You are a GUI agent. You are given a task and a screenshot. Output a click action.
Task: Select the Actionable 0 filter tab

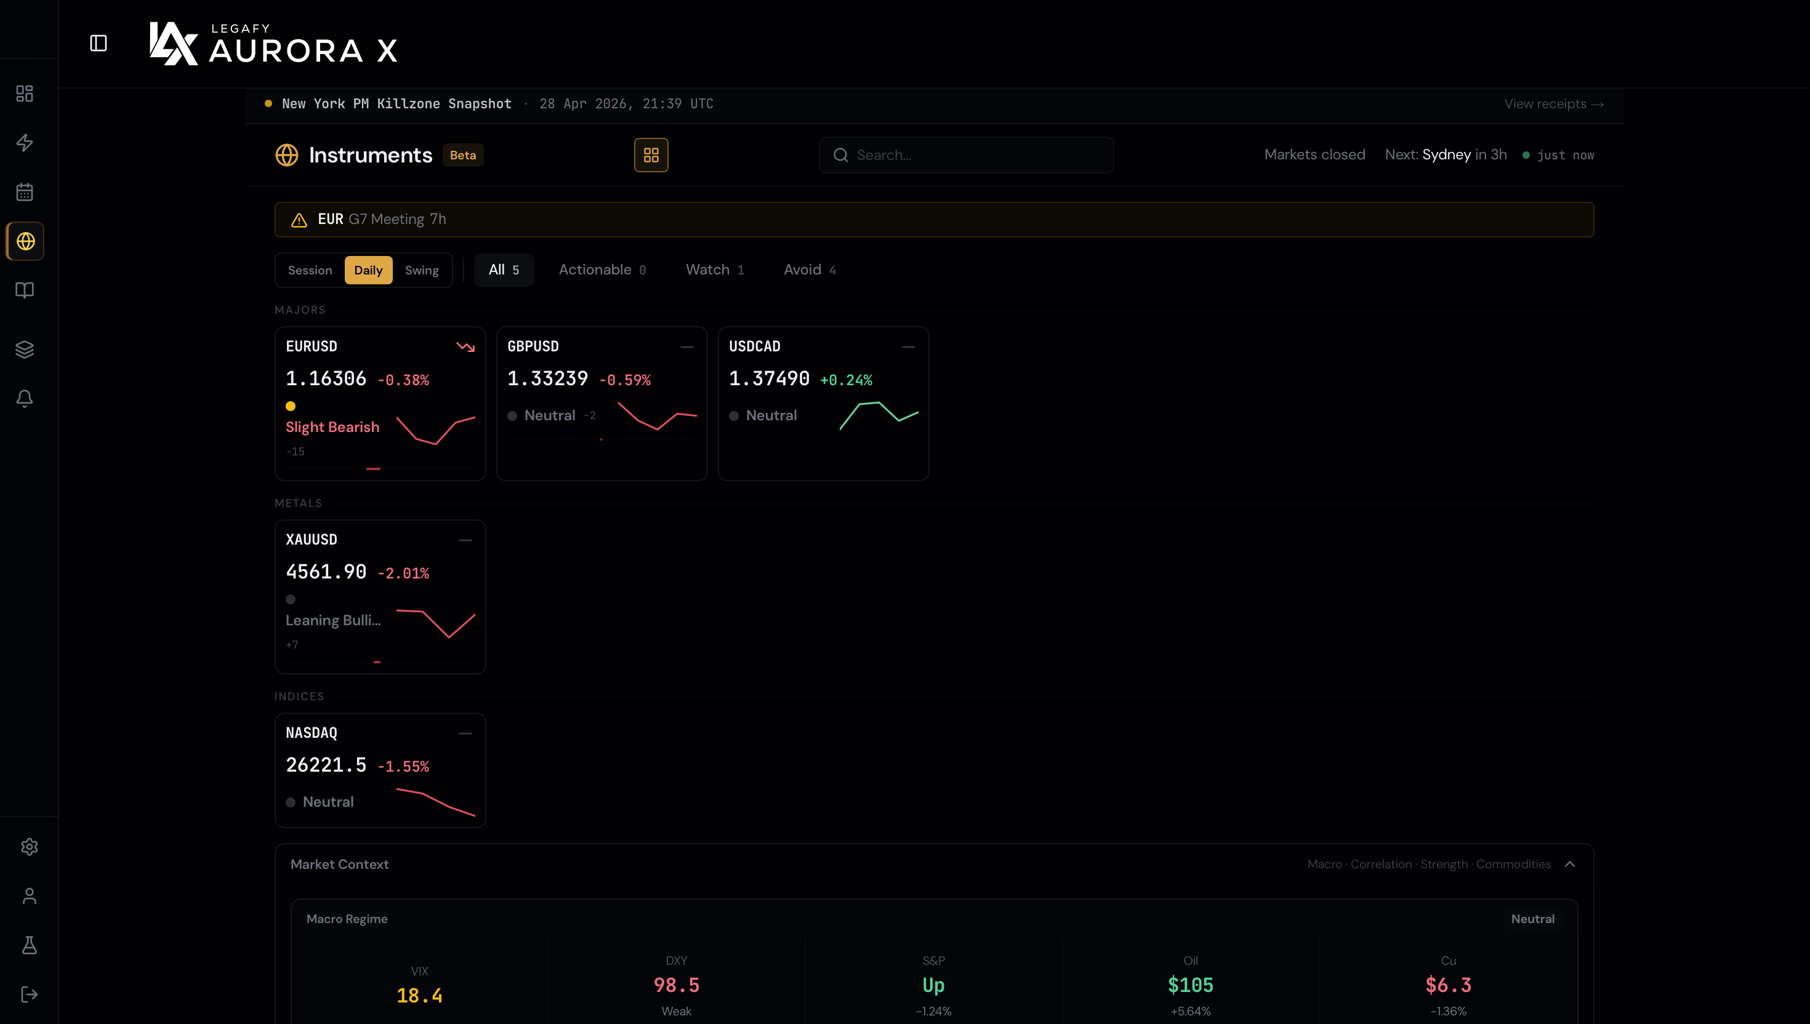pyautogui.click(x=602, y=270)
